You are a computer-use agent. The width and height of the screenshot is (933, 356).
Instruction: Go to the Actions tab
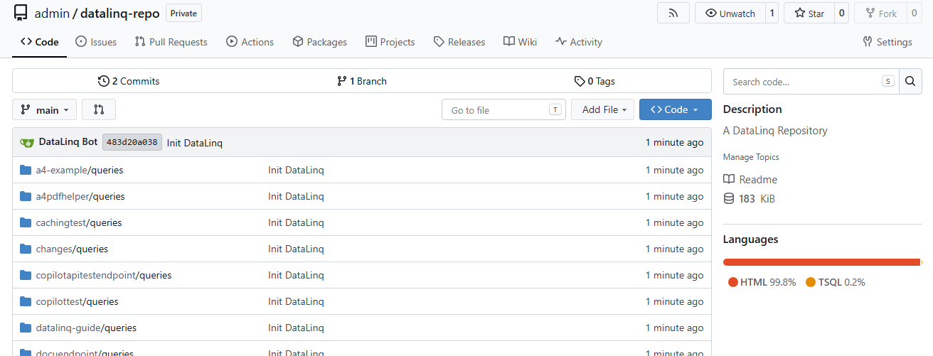[250, 42]
